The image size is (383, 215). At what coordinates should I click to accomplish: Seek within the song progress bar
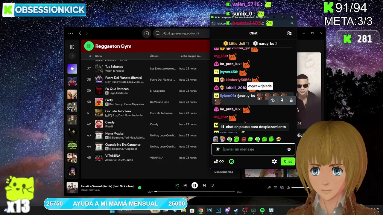coord(194,192)
